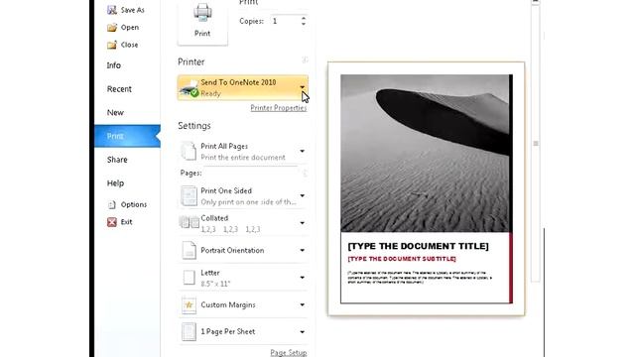Open the Printer Properties link
The width and height of the screenshot is (635, 357).
(279, 108)
